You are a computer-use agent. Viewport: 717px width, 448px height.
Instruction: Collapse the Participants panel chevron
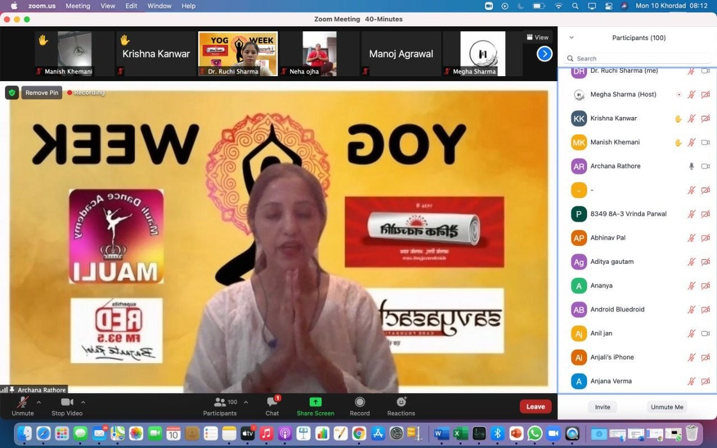572,38
